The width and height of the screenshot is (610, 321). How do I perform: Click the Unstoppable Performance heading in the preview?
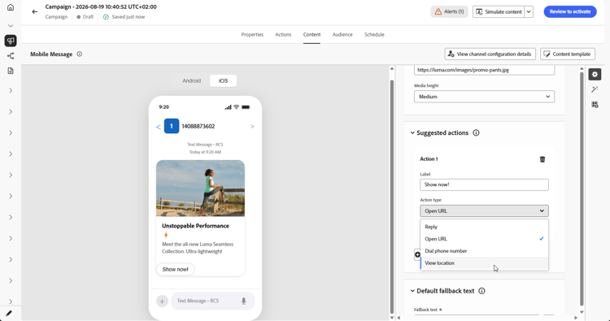(195, 226)
